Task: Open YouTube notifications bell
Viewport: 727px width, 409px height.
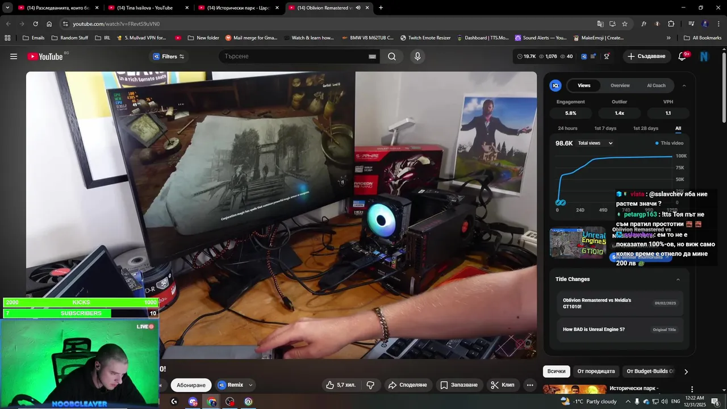Action: click(x=682, y=56)
